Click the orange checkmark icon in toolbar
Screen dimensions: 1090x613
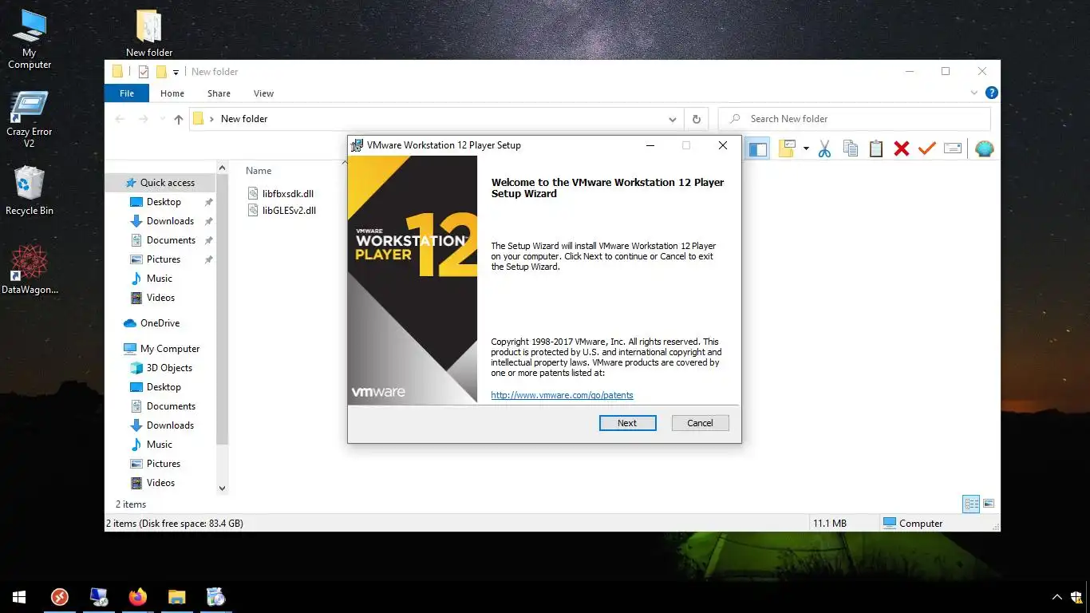[x=927, y=148]
